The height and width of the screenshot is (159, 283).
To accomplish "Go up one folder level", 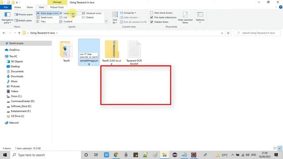I will tap(19, 33).
